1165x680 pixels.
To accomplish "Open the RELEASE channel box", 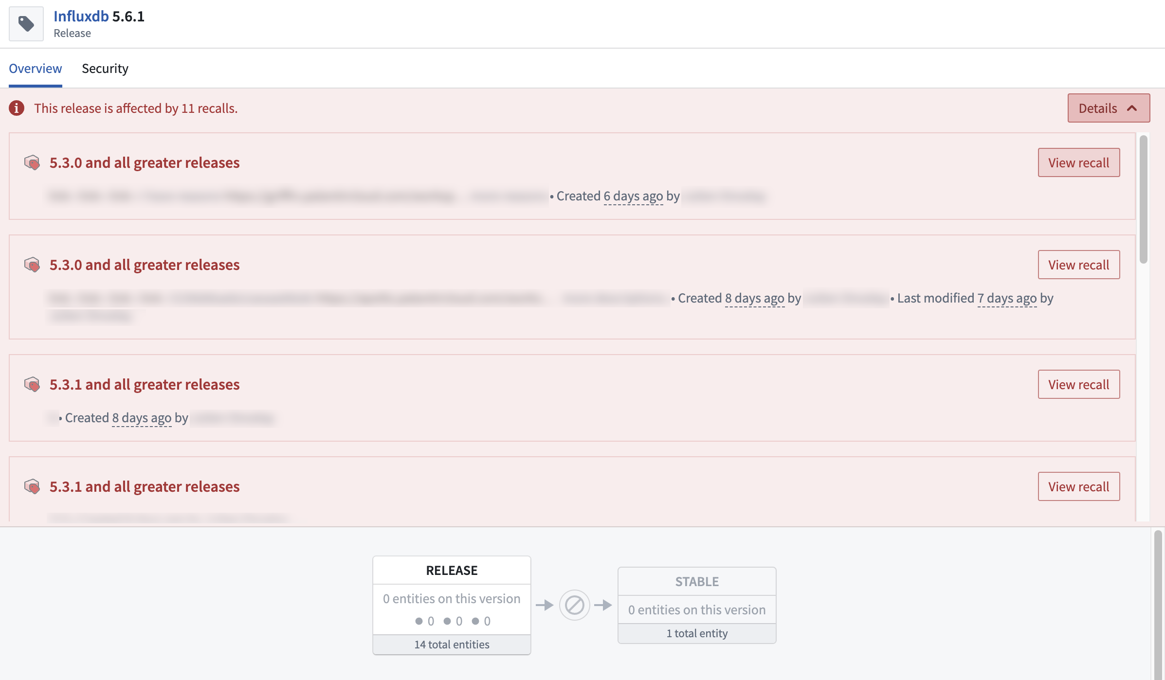I will [x=452, y=605].
